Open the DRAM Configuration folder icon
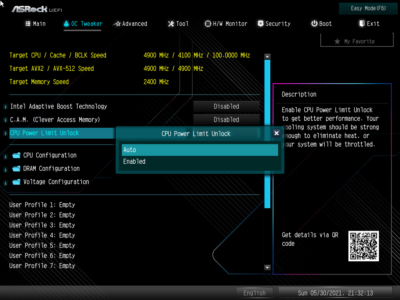Image resolution: width=400 pixels, height=300 pixels. click(x=16, y=169)
